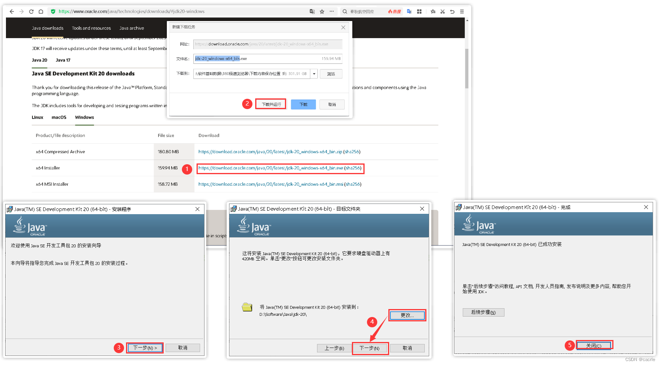Click 后续步骤(N) in completed window
This screenshot has height=365, width=661.
click(x=483, y=313)
